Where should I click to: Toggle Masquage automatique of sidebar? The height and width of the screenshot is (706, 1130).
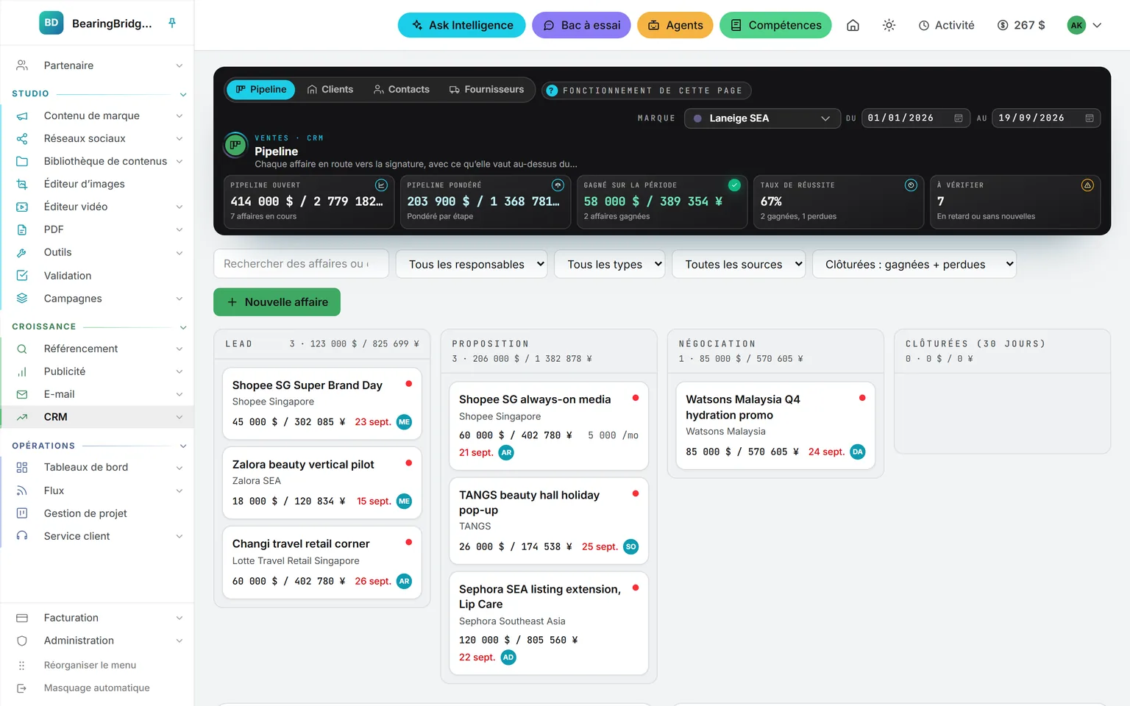(97, 688)
